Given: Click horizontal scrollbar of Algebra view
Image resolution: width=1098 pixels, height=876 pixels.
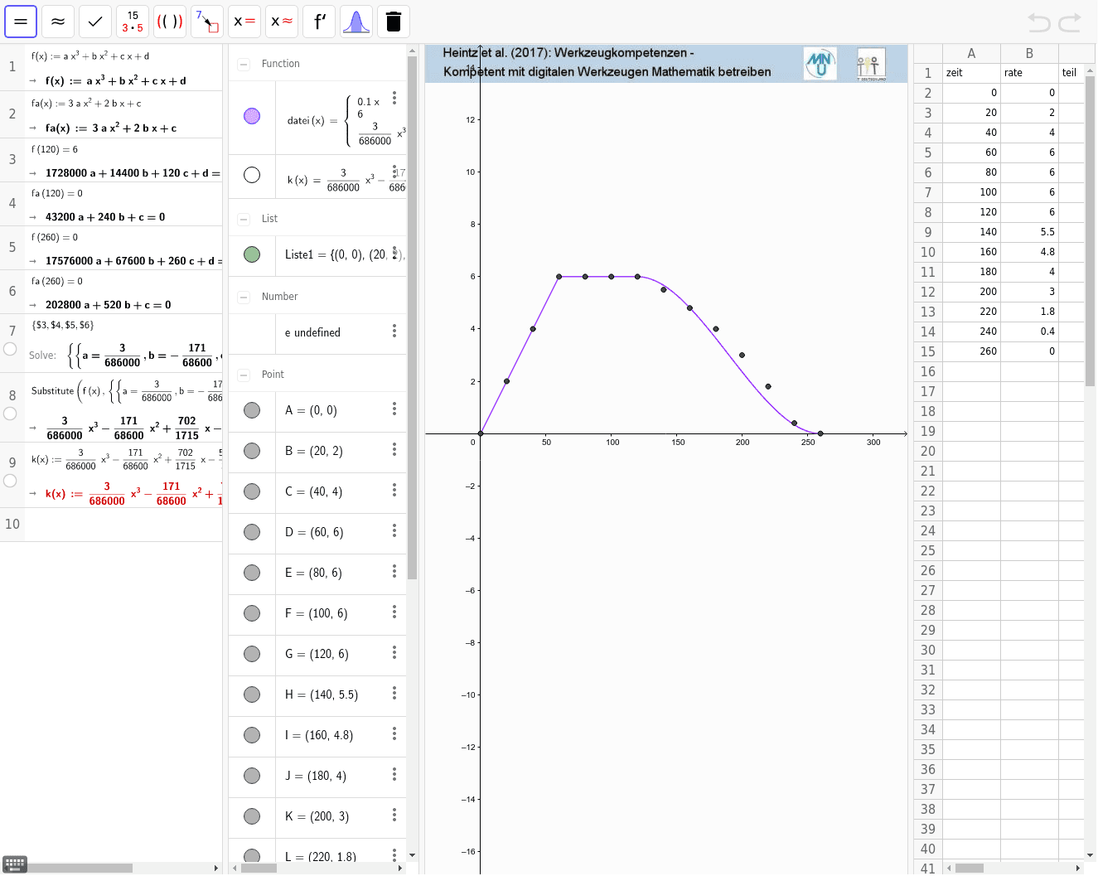Looking at the screenshot, I should coord(259,868).
